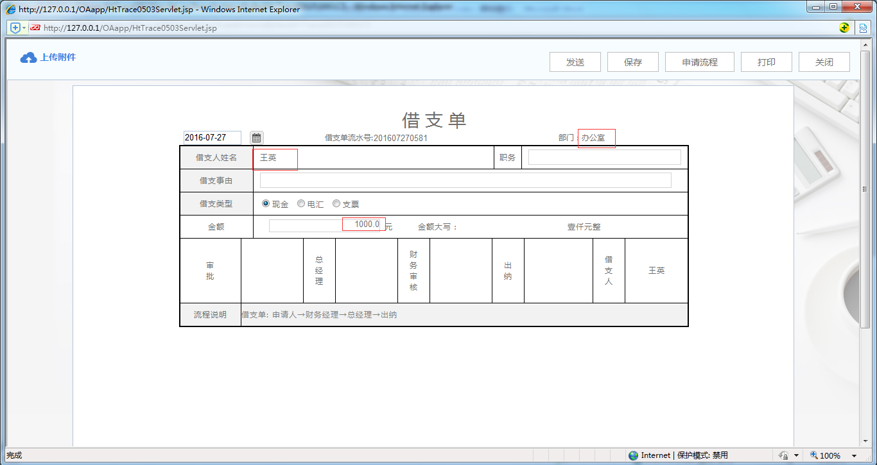
Task: Click the 发送 send button
Action: click(x=575, y=62)
